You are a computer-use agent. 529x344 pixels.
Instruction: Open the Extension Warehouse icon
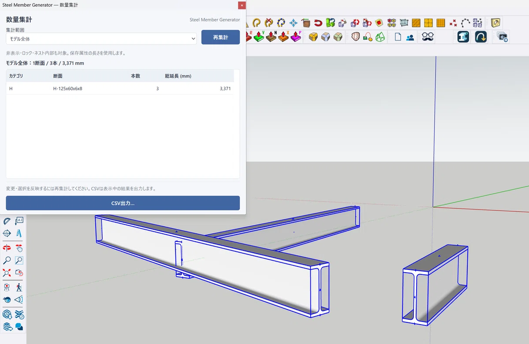(x=19, y=314)
